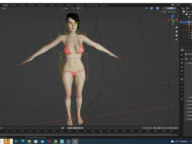
Task: Open green Bone properties tab
Action: (x=182, y=94)
